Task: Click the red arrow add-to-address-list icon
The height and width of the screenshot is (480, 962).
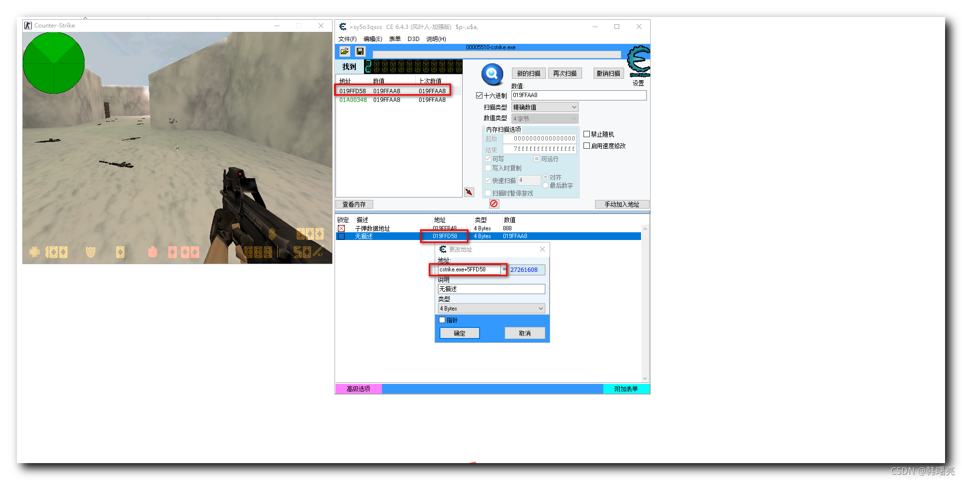Action: [469, 192]
